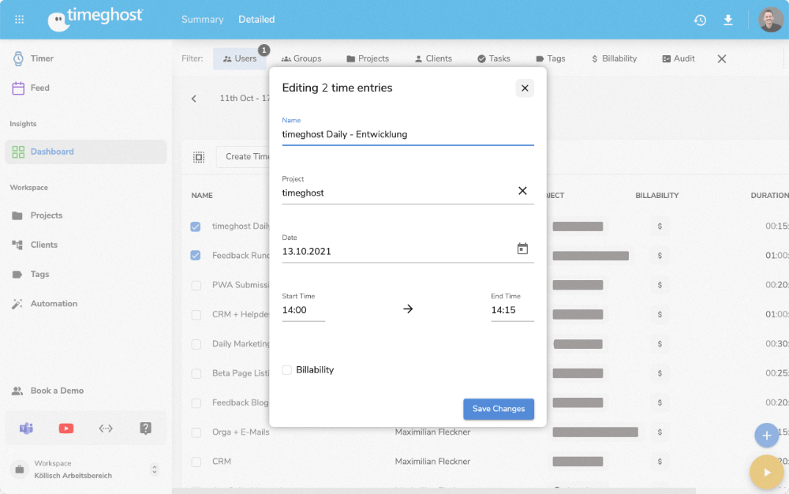789x494 pixels.
Task: Clear the Project field with X icon
Action: tap(522, 191)
